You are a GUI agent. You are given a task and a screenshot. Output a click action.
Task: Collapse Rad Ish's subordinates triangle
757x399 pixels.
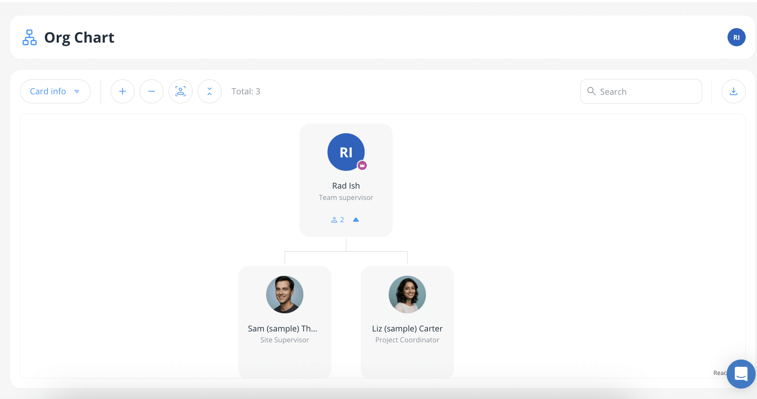pos(356,220)
